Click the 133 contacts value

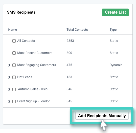pyautogui.click(x=69, y=77)
